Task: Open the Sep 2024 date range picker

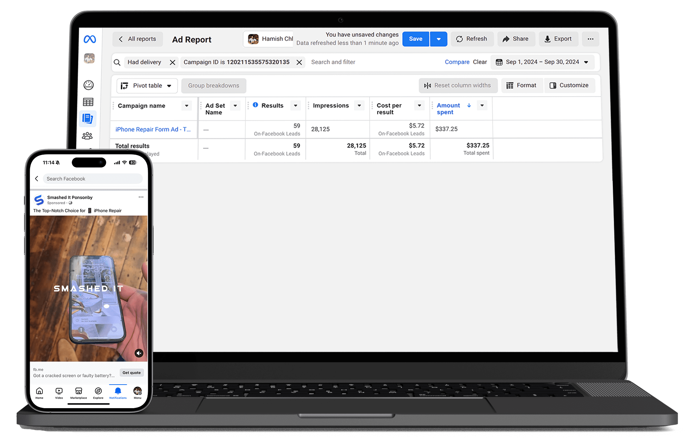Action: pos(542,62)
